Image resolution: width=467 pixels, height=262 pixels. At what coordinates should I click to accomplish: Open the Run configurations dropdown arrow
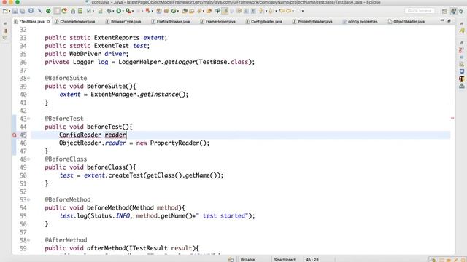pos(123,12)
